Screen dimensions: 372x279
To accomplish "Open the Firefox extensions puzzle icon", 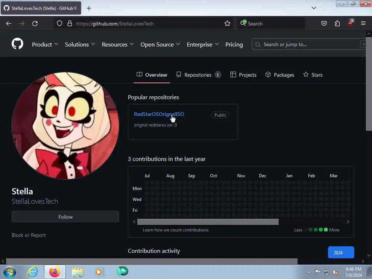I will pos(337,24).
